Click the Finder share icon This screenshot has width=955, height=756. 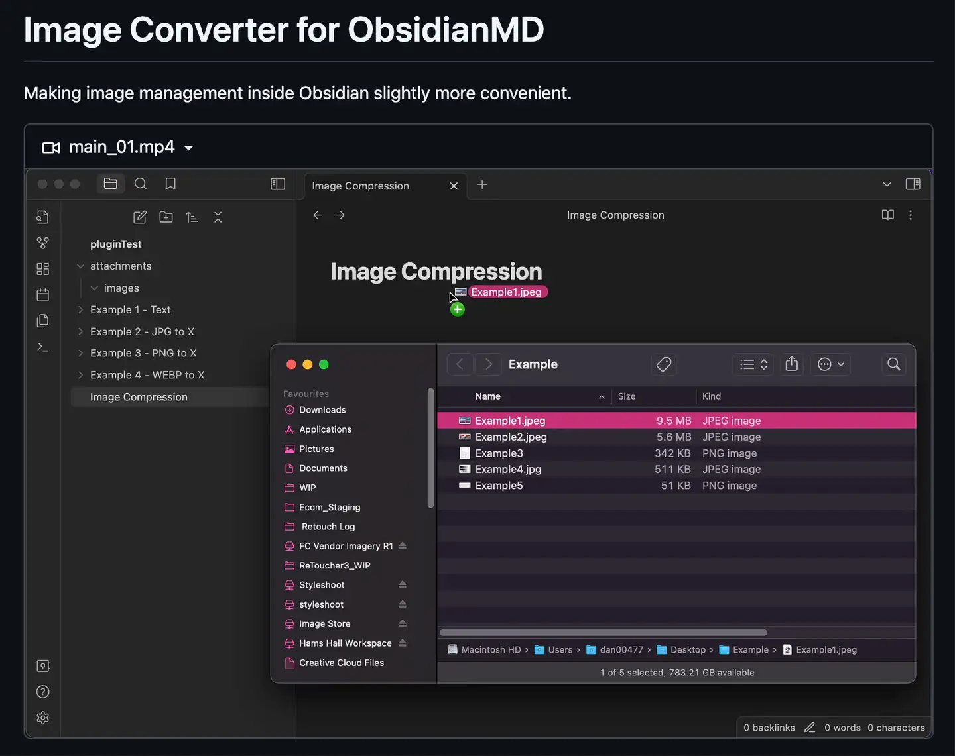point(792,364)
